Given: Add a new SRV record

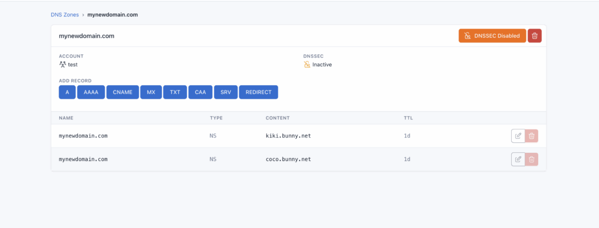Looking at the screenshot, I should tap(226, 92).
